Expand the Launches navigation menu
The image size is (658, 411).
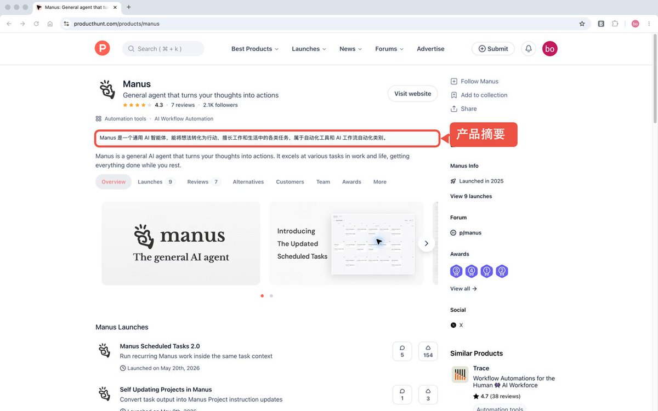309,49
